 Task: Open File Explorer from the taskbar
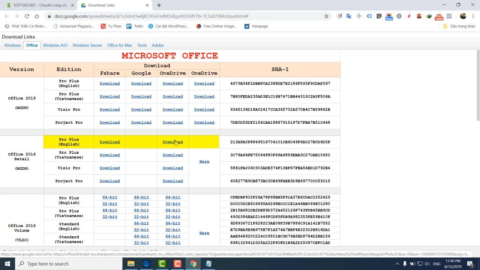coord(131,263)
